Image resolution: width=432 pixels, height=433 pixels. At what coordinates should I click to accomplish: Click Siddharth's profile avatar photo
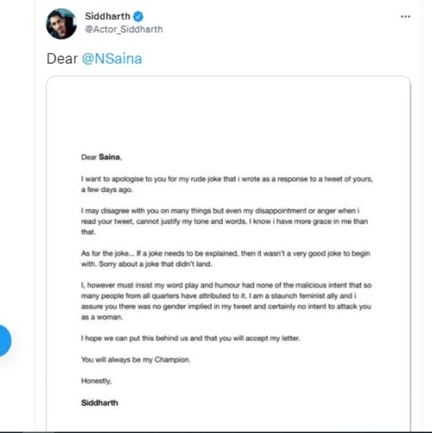[61, 23]
